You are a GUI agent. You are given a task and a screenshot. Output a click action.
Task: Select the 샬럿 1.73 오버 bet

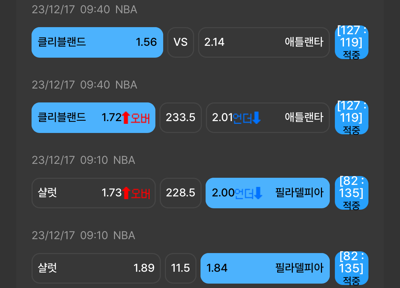93,193
